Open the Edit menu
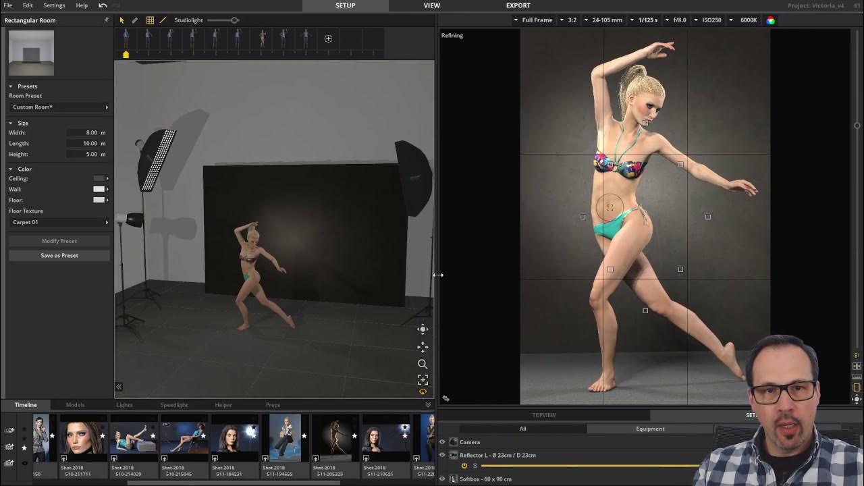Screen dimensions: 864x486 click(28, 5)
